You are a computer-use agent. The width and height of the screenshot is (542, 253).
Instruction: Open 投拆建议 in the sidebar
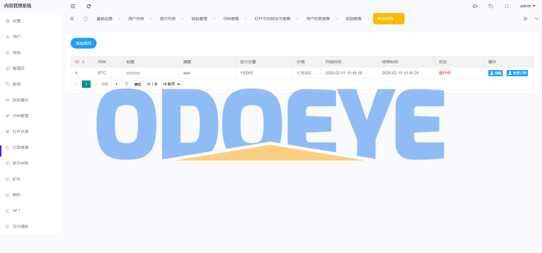[x=21, y=100]
